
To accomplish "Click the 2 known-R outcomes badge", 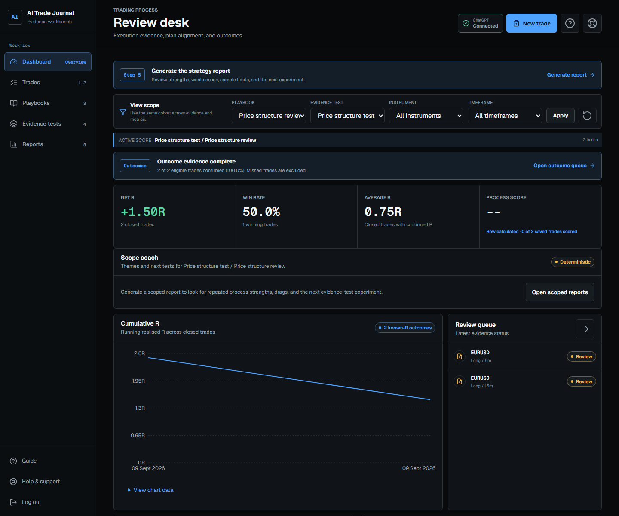I will [405, 328].
